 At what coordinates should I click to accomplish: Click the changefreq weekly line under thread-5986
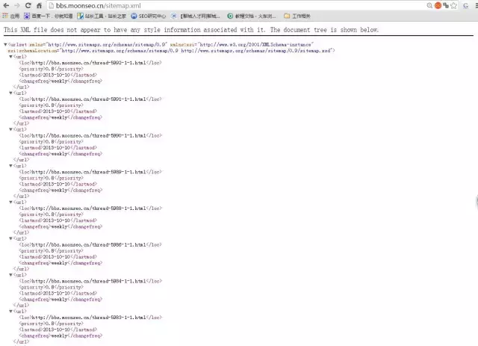(60, 263)
